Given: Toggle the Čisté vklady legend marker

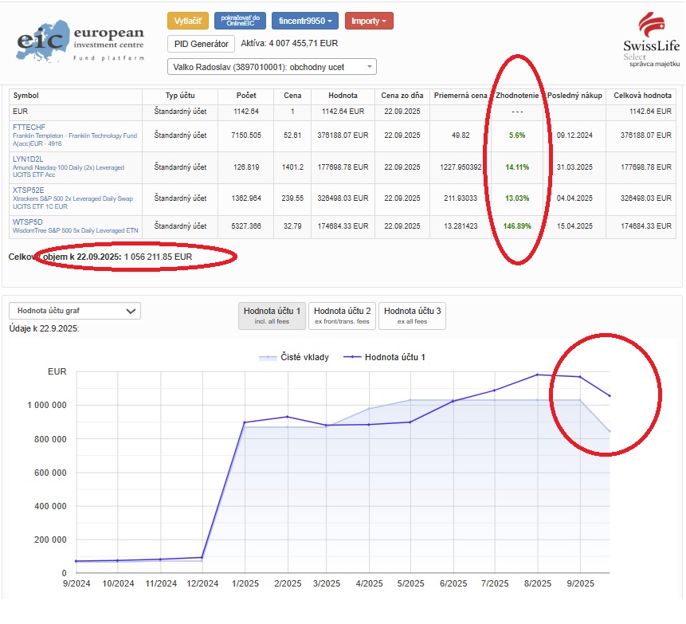Looking at the screenshot, I should [268, 358].
